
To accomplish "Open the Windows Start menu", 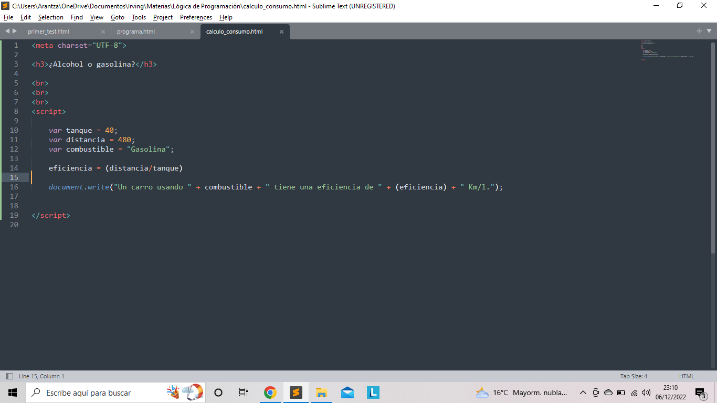I will pos(13,393).
